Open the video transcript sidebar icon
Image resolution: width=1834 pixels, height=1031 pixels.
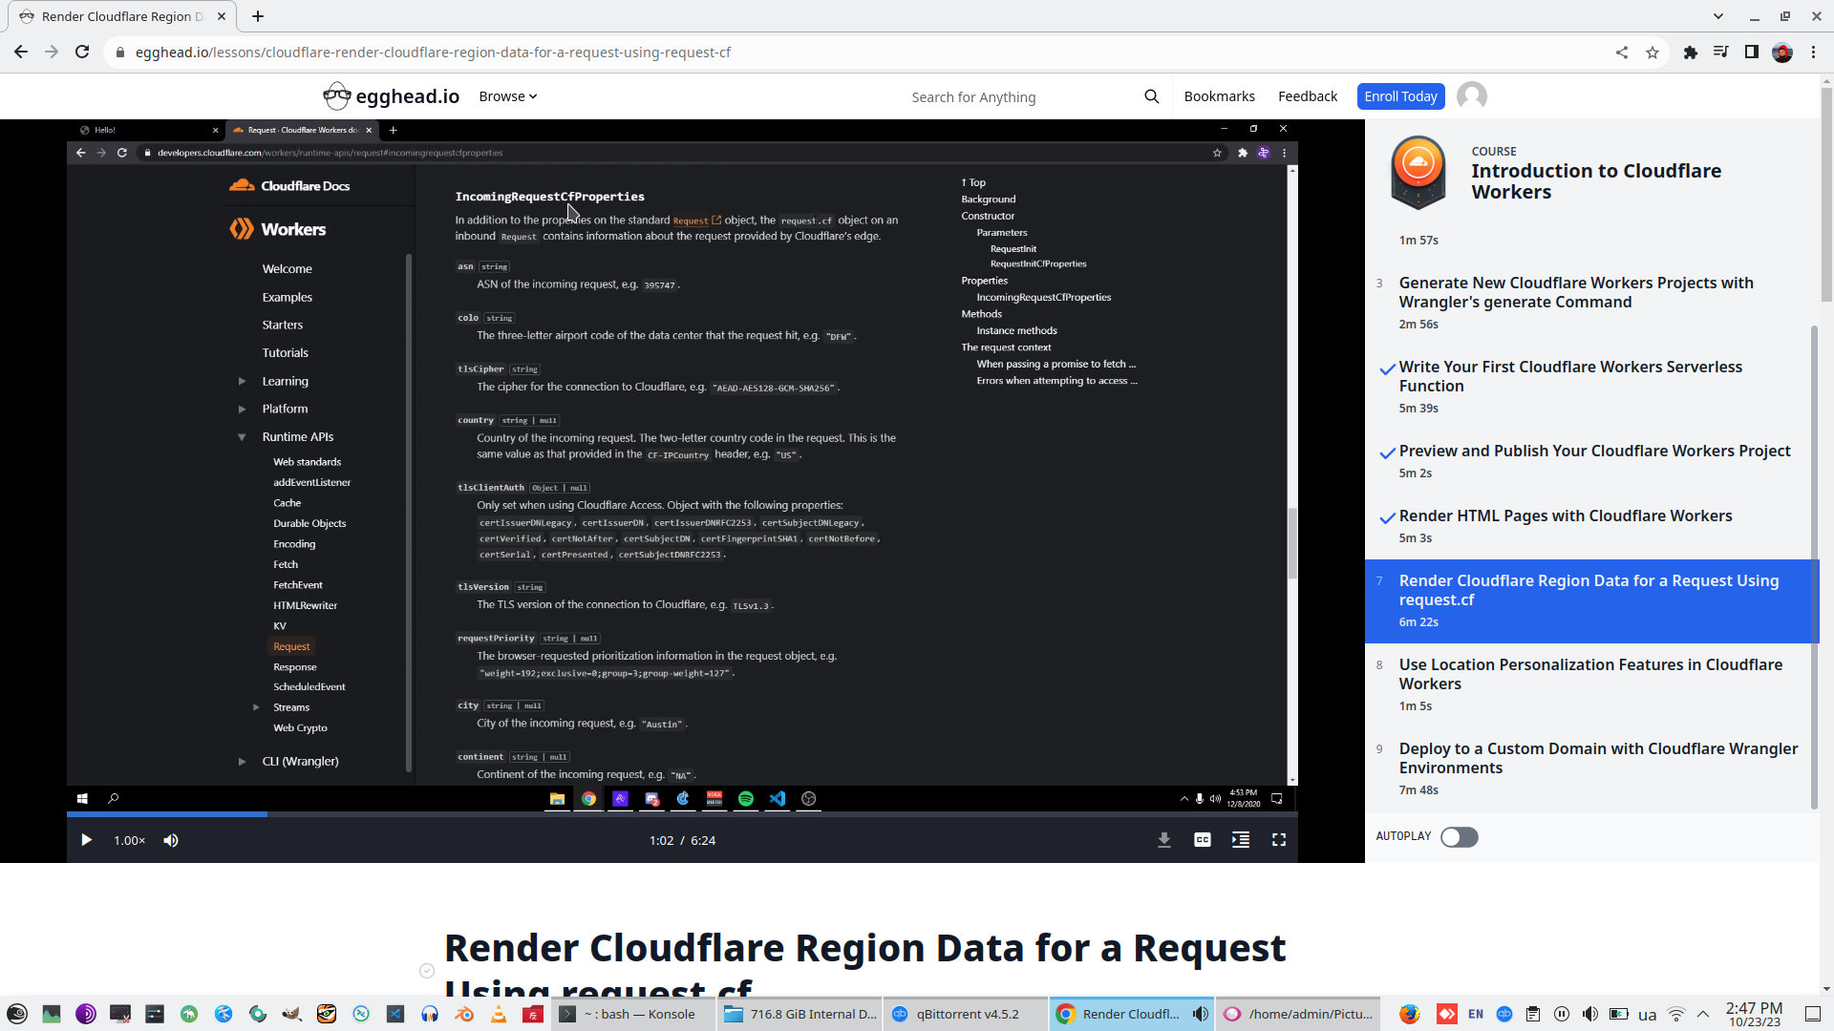1240,840
